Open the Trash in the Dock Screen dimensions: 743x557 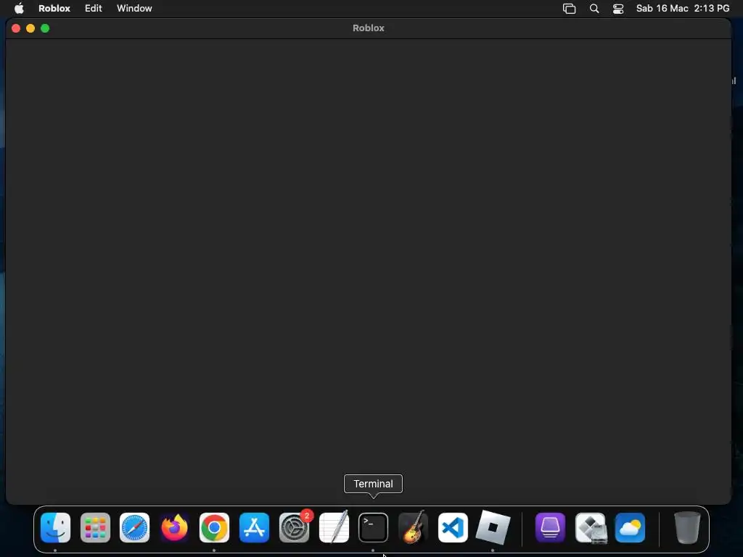[687, 528]
